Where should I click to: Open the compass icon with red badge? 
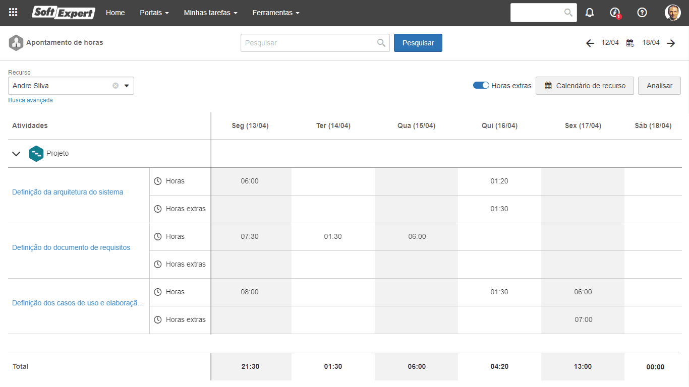[615, 13]
